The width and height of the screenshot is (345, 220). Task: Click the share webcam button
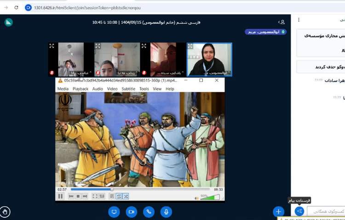coord(131,211)
